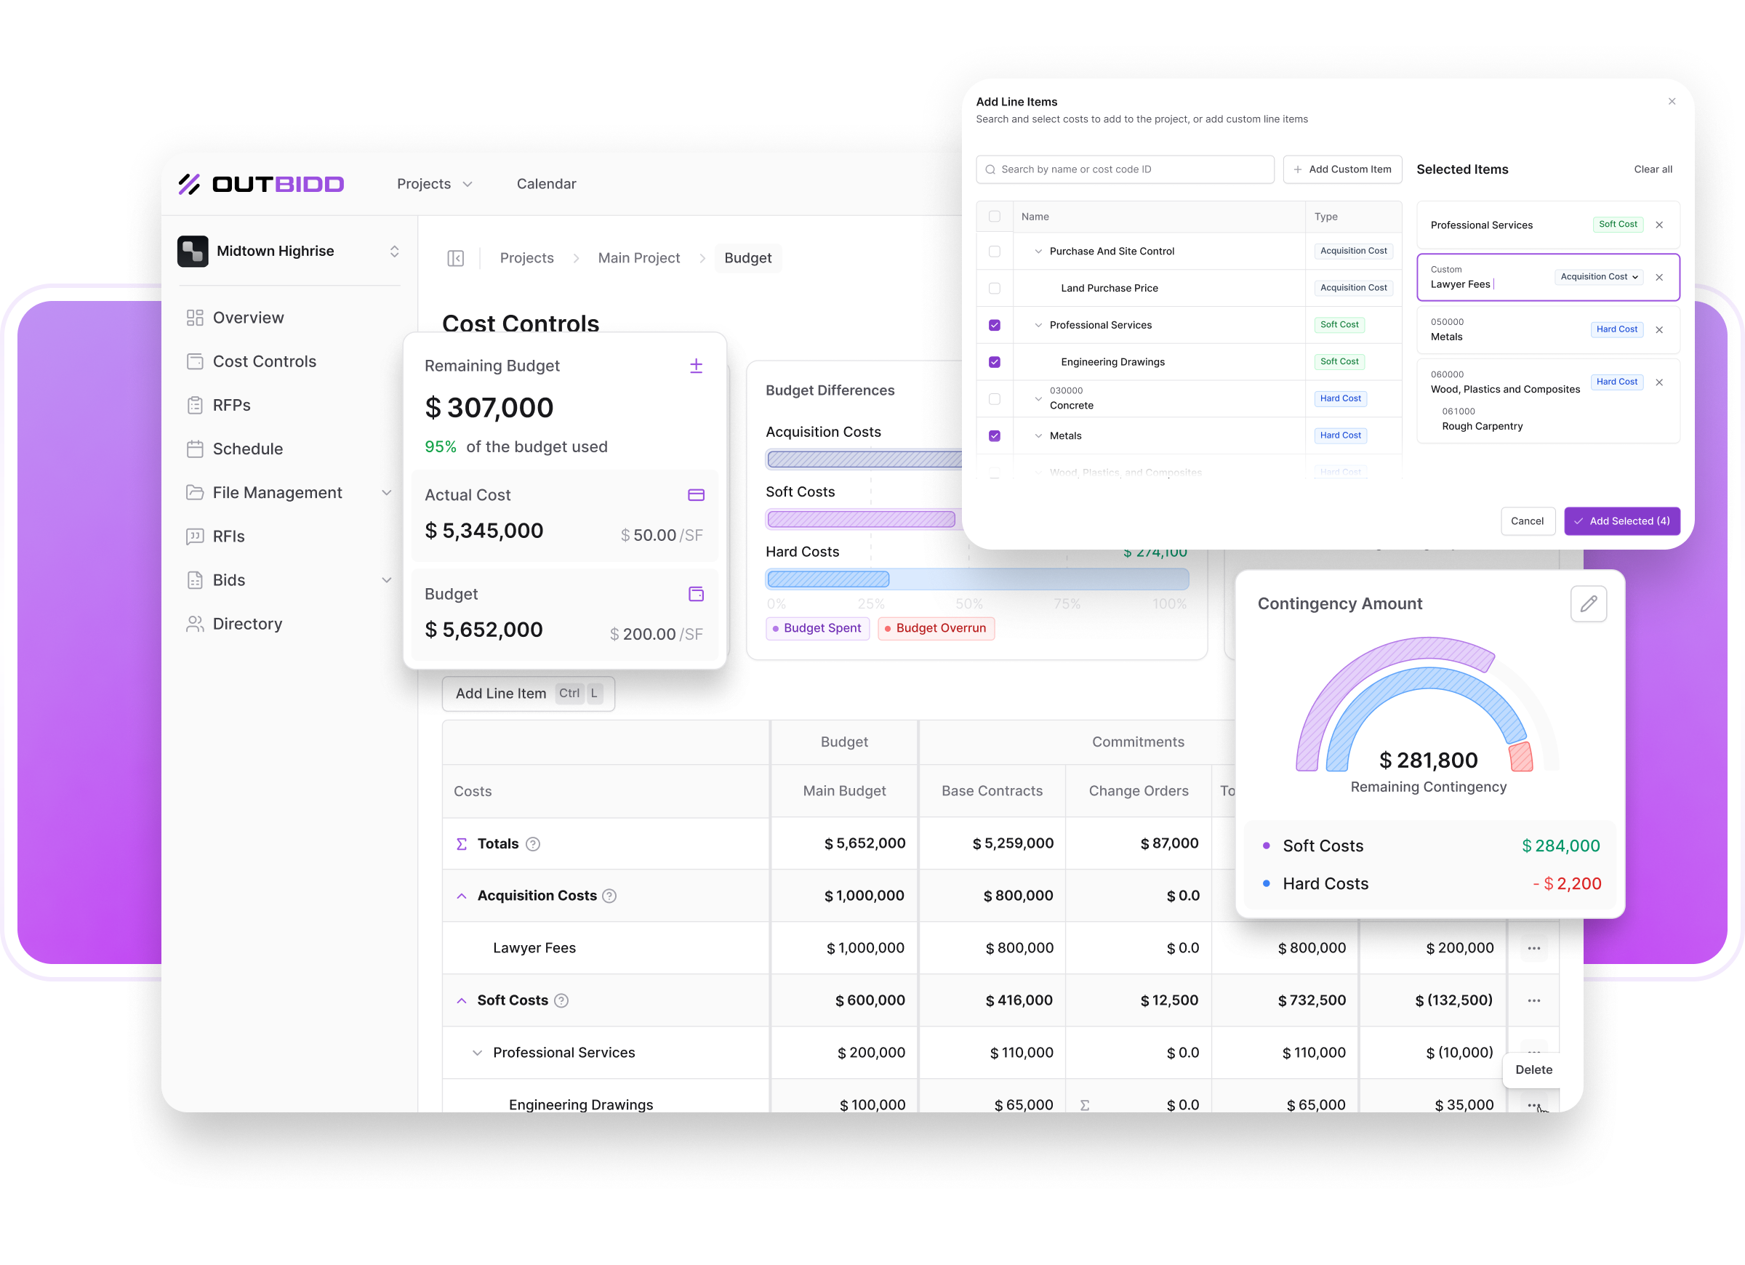Click the sidebar collapse icon near breadcrumbs
The height and width of the screenshot is (1265, 1745).
tap(455, 259)
